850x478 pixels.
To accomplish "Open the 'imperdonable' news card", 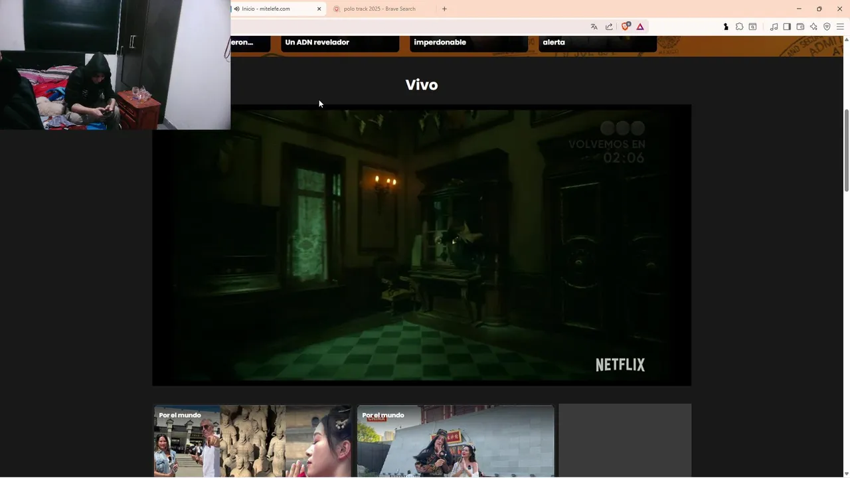I will click(469, 43).
